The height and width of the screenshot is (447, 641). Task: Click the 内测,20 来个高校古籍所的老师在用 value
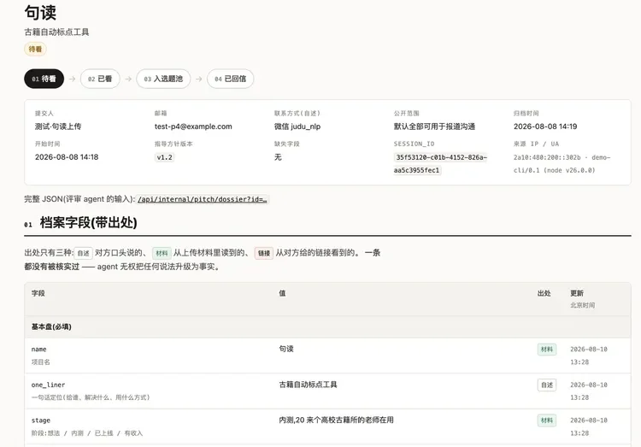click(336, 420)
